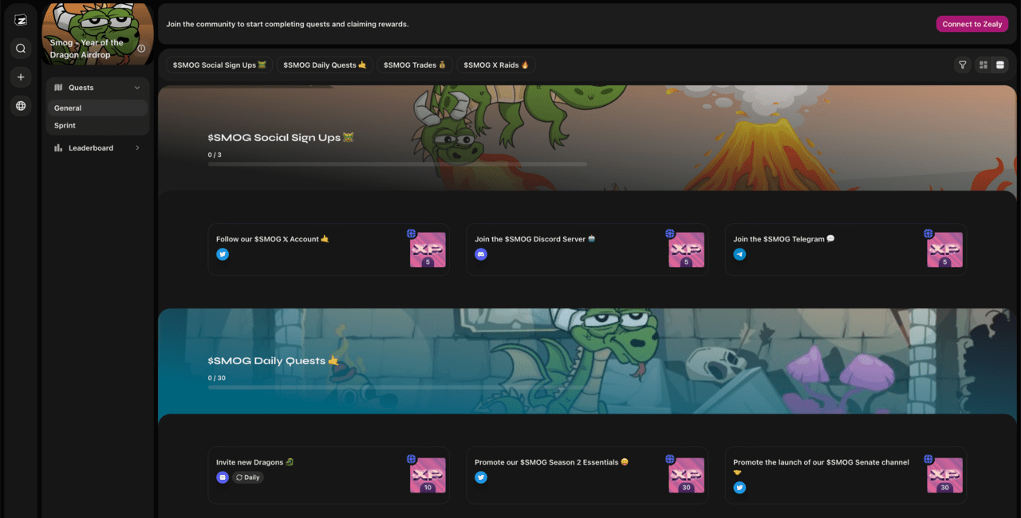The width and height of the screenshot is (1021, 518).
Task: Open the quest filter funnel icon
Action: tap(962, 65)
